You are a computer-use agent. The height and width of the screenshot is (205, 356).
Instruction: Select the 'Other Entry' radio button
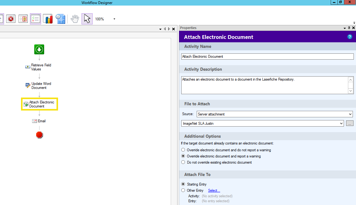[183, 190]
